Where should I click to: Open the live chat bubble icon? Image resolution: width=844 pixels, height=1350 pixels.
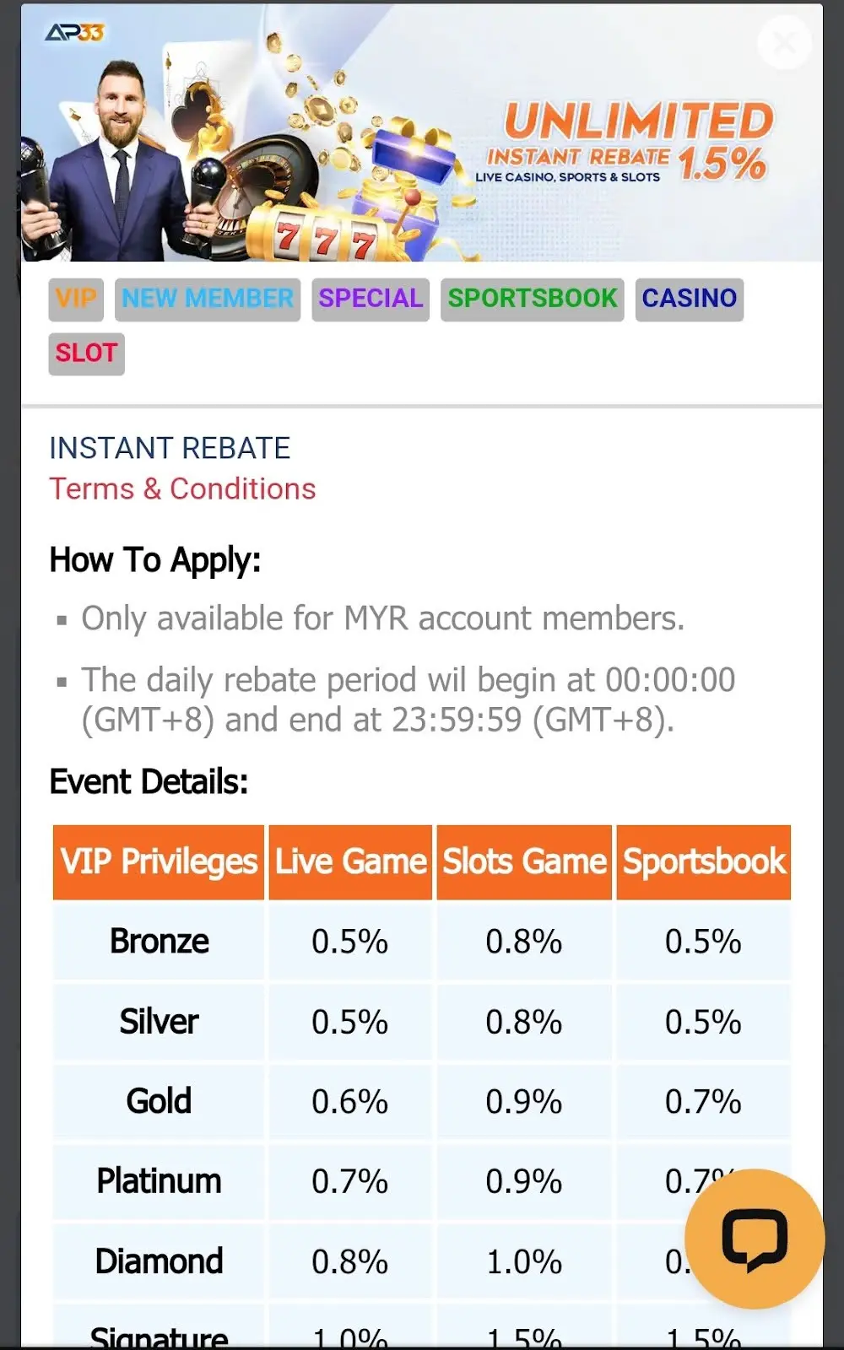coord(754,1239)
